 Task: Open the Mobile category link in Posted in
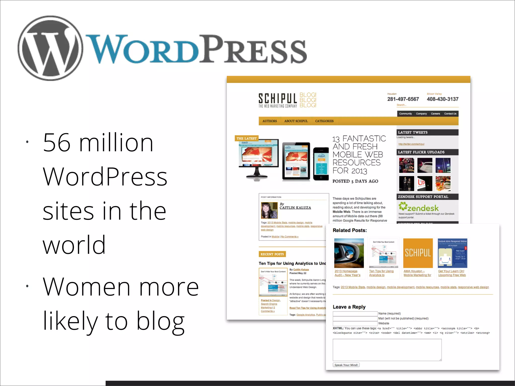275,237
